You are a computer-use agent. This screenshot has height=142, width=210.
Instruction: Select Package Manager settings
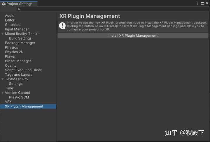[x=20, y=43]
